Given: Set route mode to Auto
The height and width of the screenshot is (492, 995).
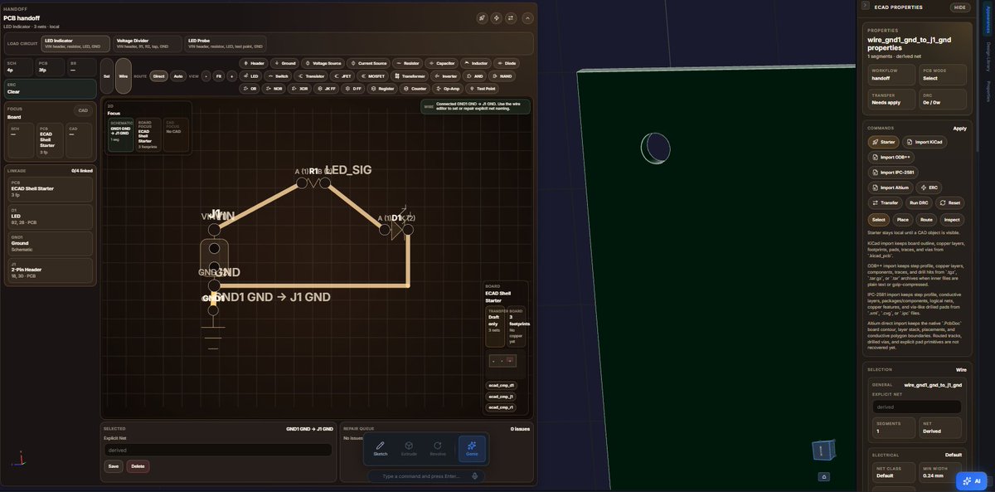Looking at the screenshot, I should click(178, 76).
